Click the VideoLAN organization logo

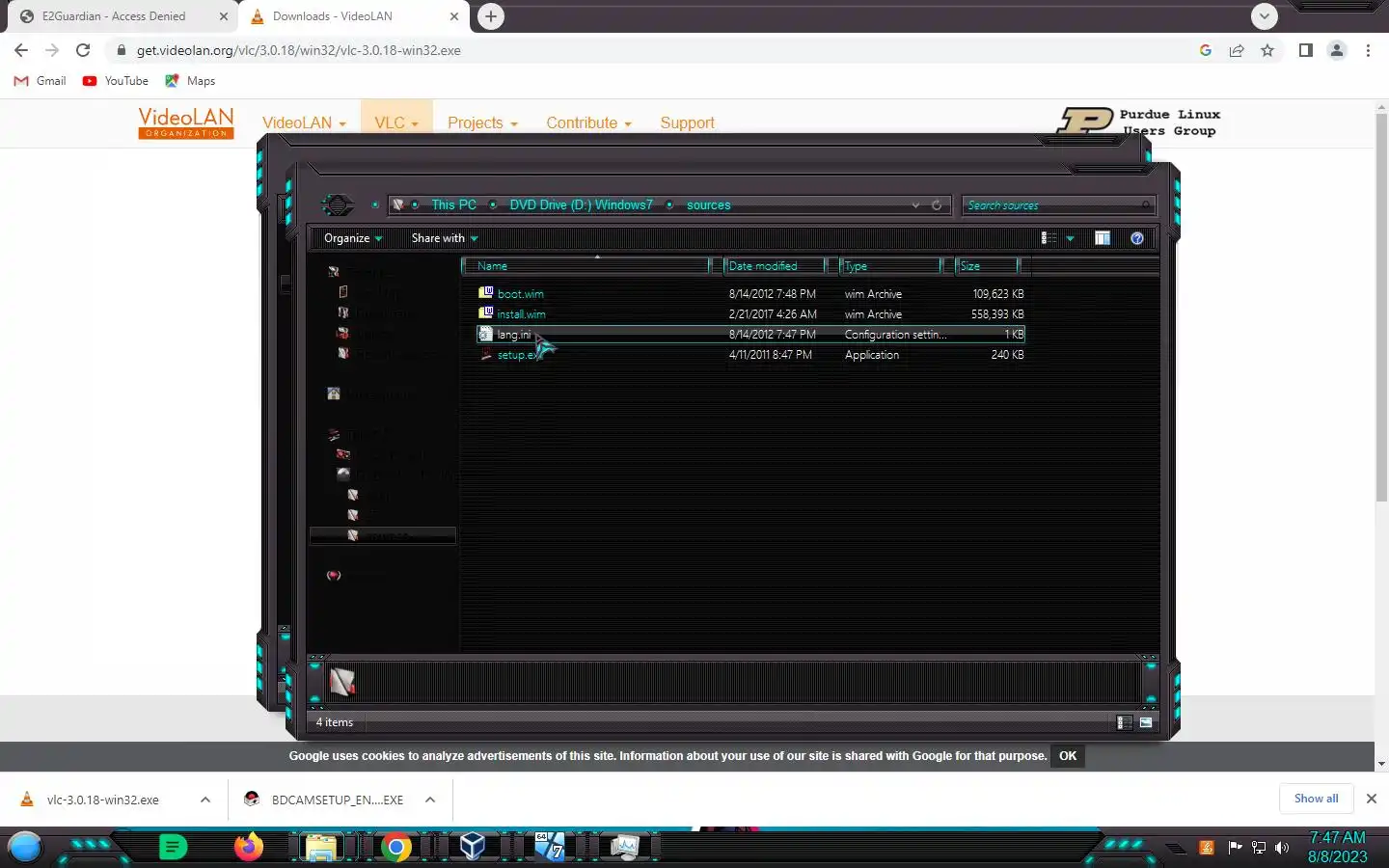pos(186,122)
